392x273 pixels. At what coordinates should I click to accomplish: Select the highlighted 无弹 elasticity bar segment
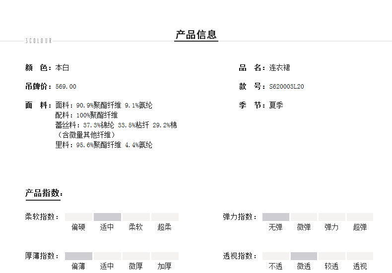(276, 217)
